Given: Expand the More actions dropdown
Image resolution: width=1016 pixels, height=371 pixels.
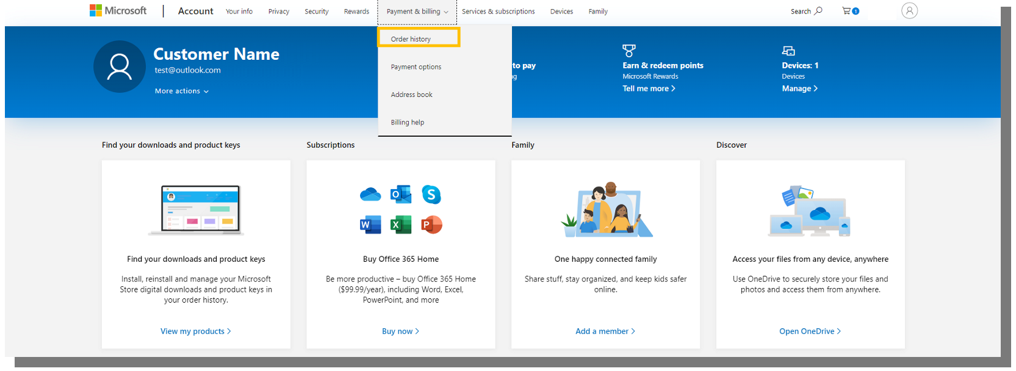Looking at the screenshot, I should point(181,91).
